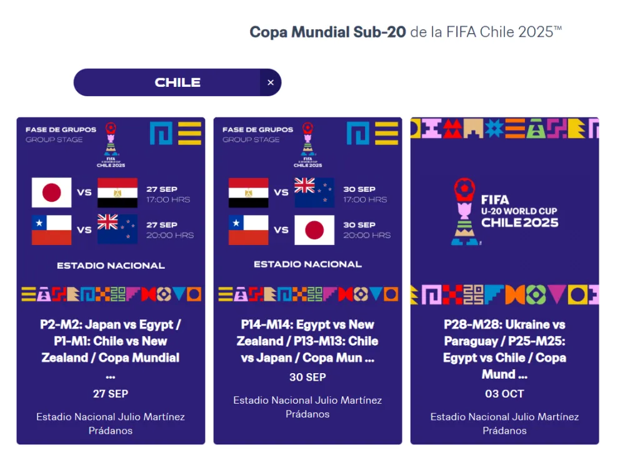640x460 pixels.
Task: Click the FIFA U-20 World Cup Chile 2025 logo
Action: pyautogui.click(x=504, y=212)
